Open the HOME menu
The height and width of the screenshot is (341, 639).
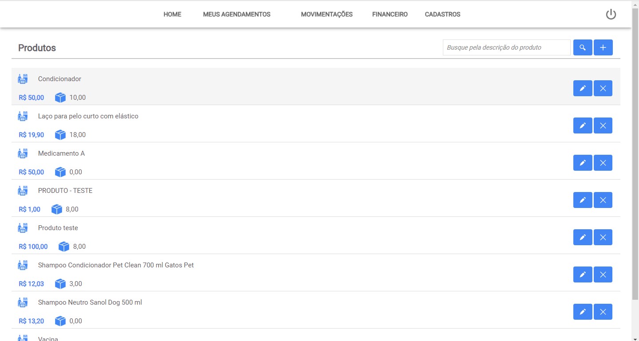[172, 14]
